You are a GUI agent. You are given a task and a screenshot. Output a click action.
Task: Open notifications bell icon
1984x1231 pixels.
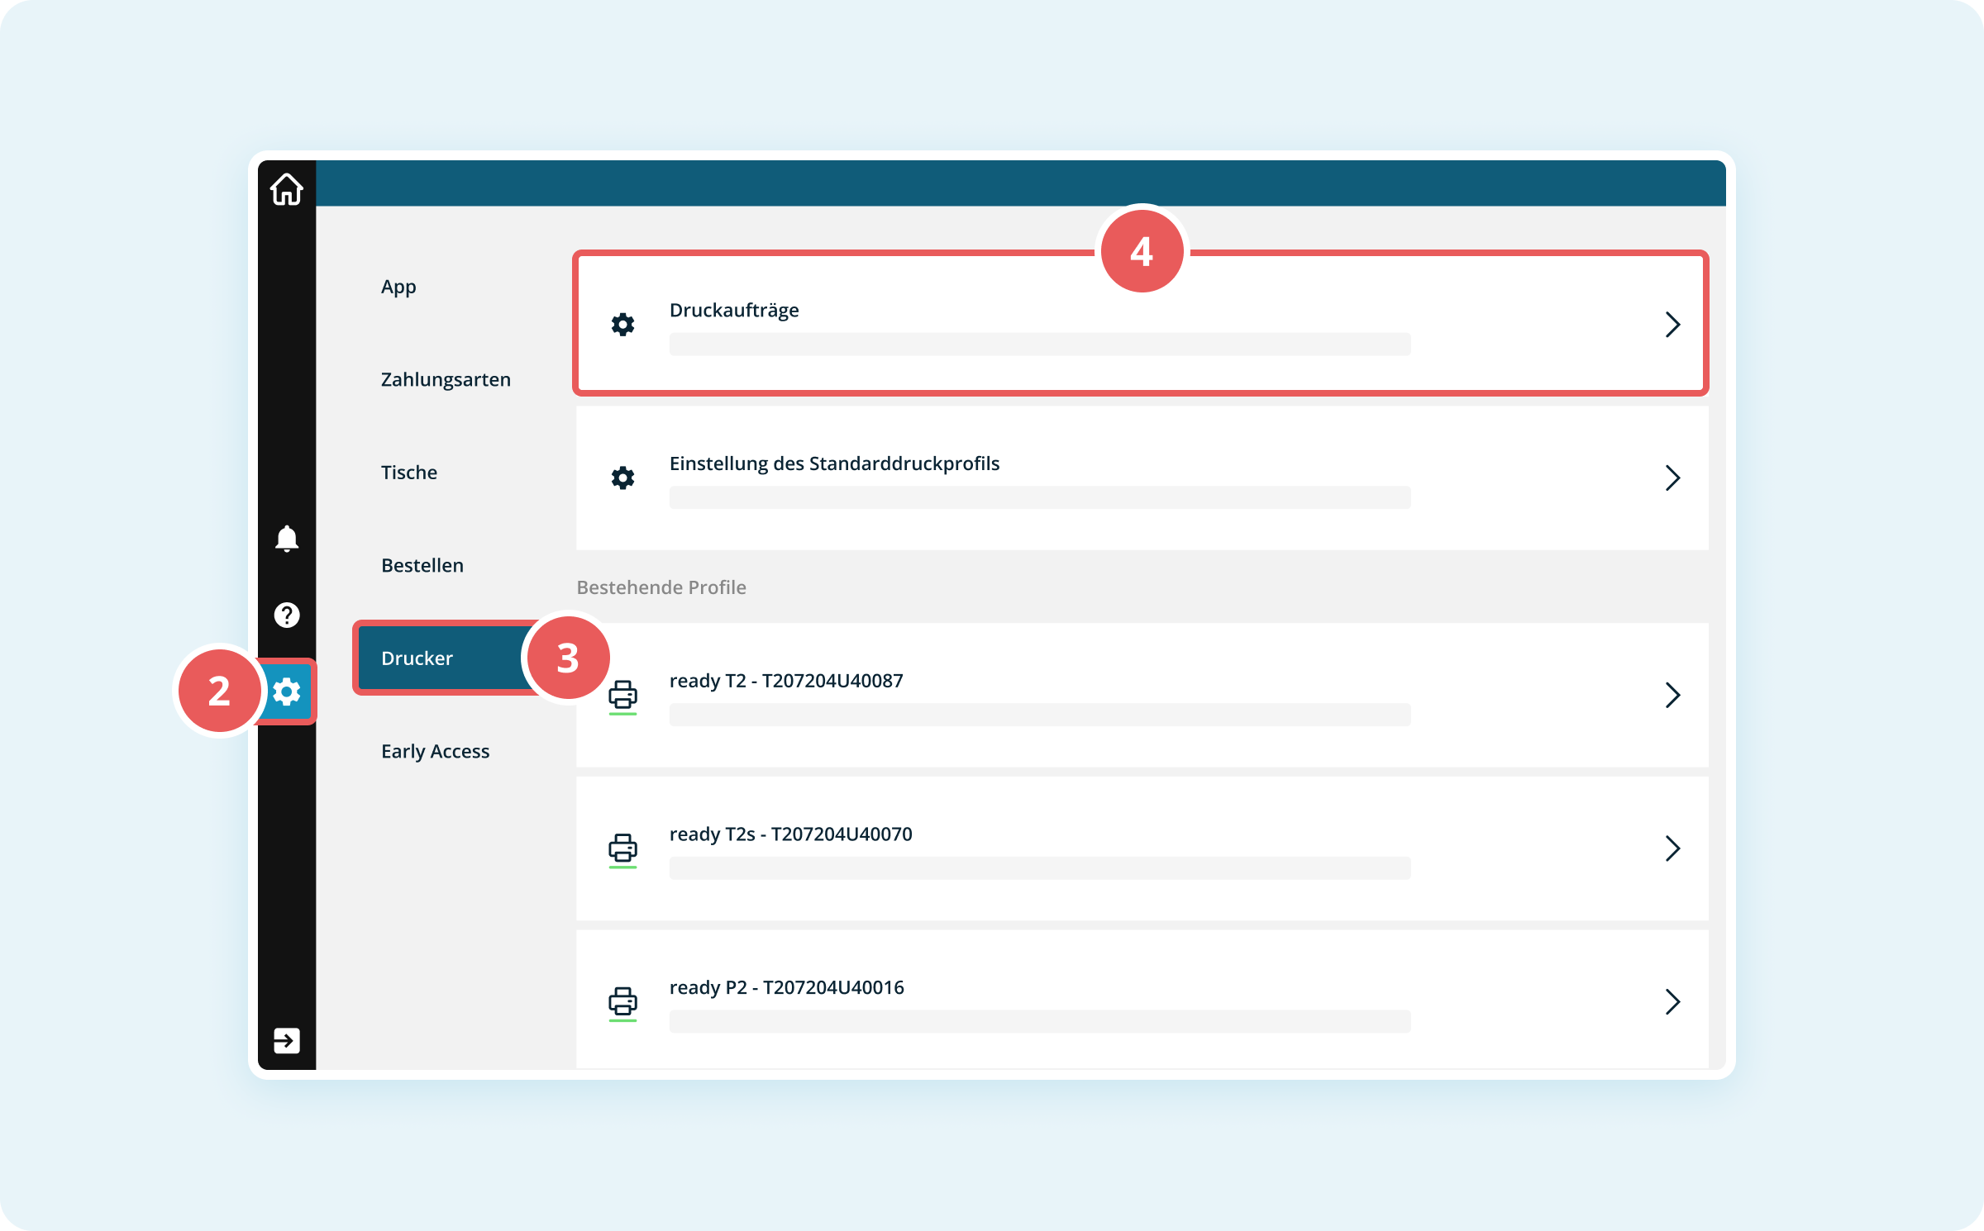[286, 539]
